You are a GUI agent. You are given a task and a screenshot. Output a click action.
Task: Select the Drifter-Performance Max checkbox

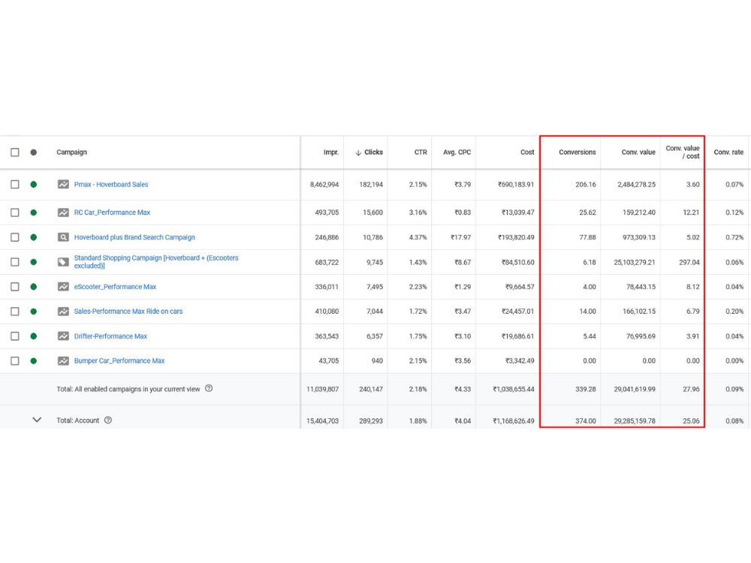[x=15, y=336]
